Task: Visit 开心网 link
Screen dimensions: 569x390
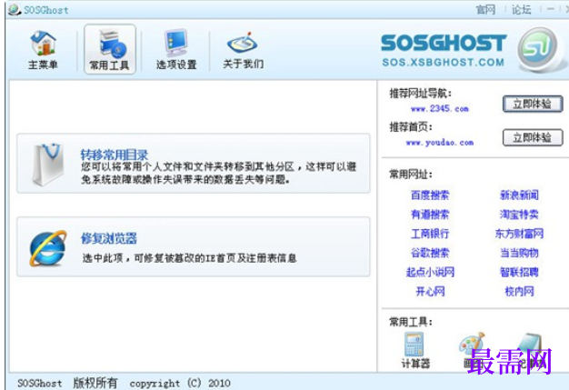Action: (430, 291)
